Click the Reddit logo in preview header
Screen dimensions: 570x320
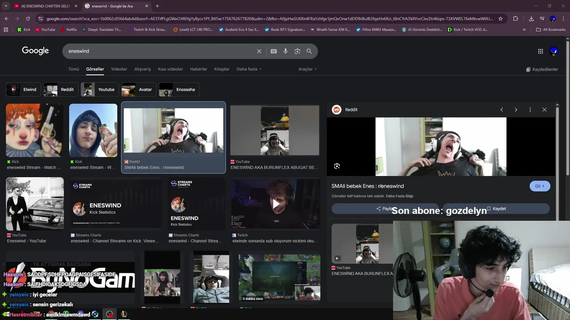tap(337, 110)
